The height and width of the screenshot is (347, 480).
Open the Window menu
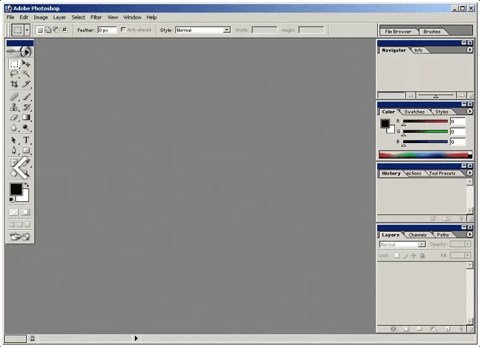(132, 17)
